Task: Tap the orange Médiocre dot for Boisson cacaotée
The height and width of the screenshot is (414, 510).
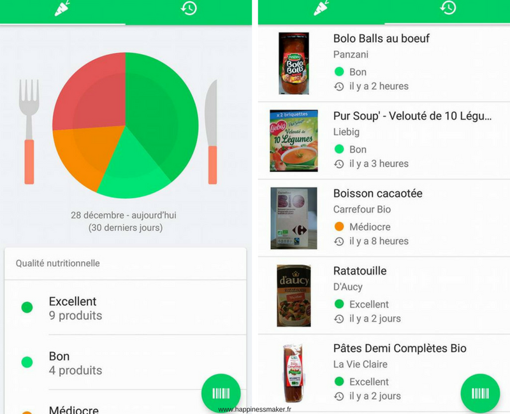Action: (x=339, y=227)
